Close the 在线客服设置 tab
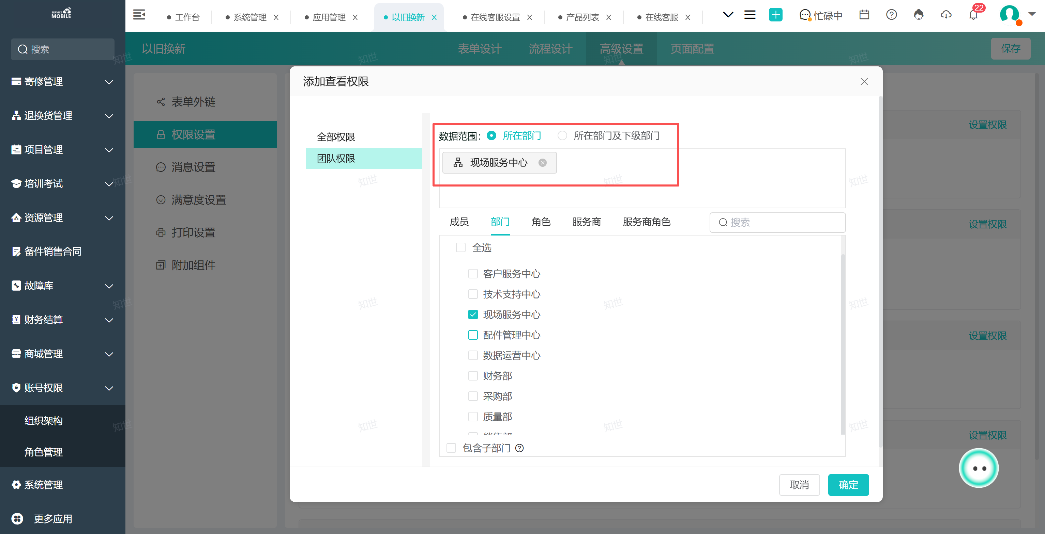1045x534 pixels. [x=529, y=17]
